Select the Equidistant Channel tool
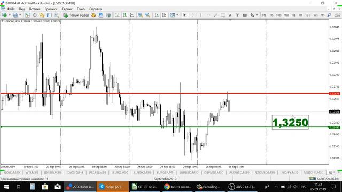This screenshot has height=192, width=342. coord(223,15)
